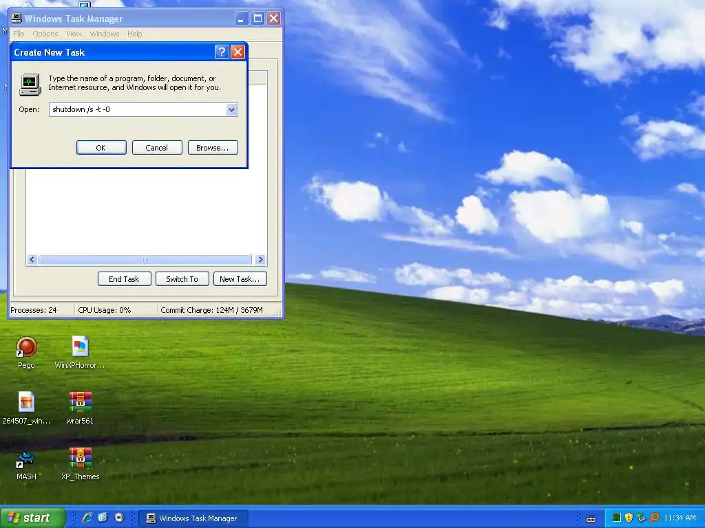Open the Help menu in Task Manager
This screenshot has width=705, height=528.
134,34
